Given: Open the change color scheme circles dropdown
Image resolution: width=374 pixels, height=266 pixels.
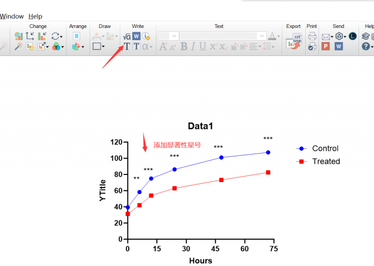Looking at the screenshot, I should pyautogui.click(x=57, y=47).
